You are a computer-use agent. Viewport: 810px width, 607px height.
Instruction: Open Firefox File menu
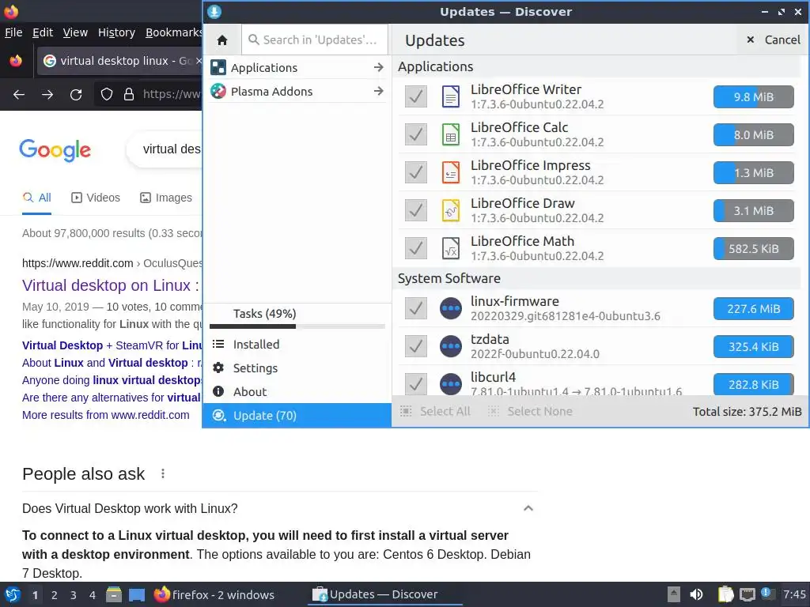point(13,32)
